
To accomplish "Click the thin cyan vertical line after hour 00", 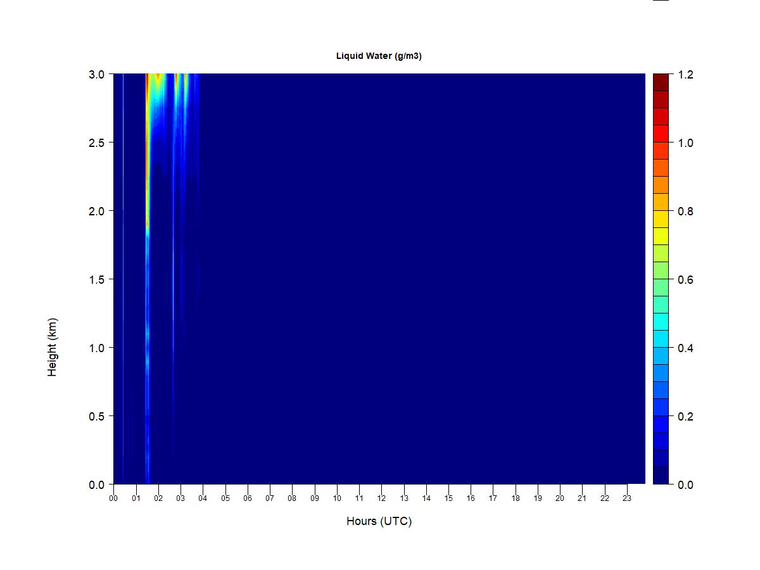I will pos(123,279).
